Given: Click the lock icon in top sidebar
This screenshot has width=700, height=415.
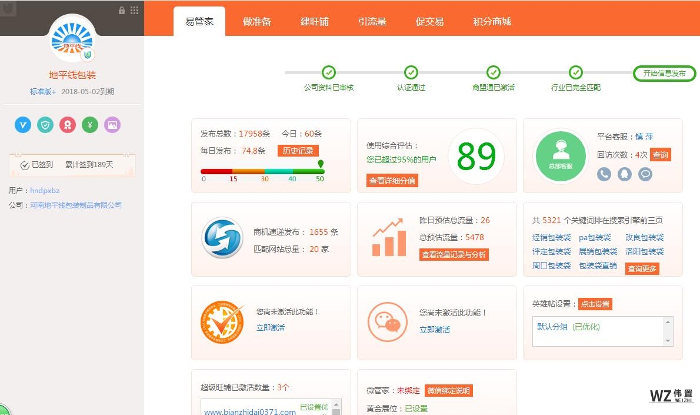Looking at the screenshot, I should [x=122, y=11].
